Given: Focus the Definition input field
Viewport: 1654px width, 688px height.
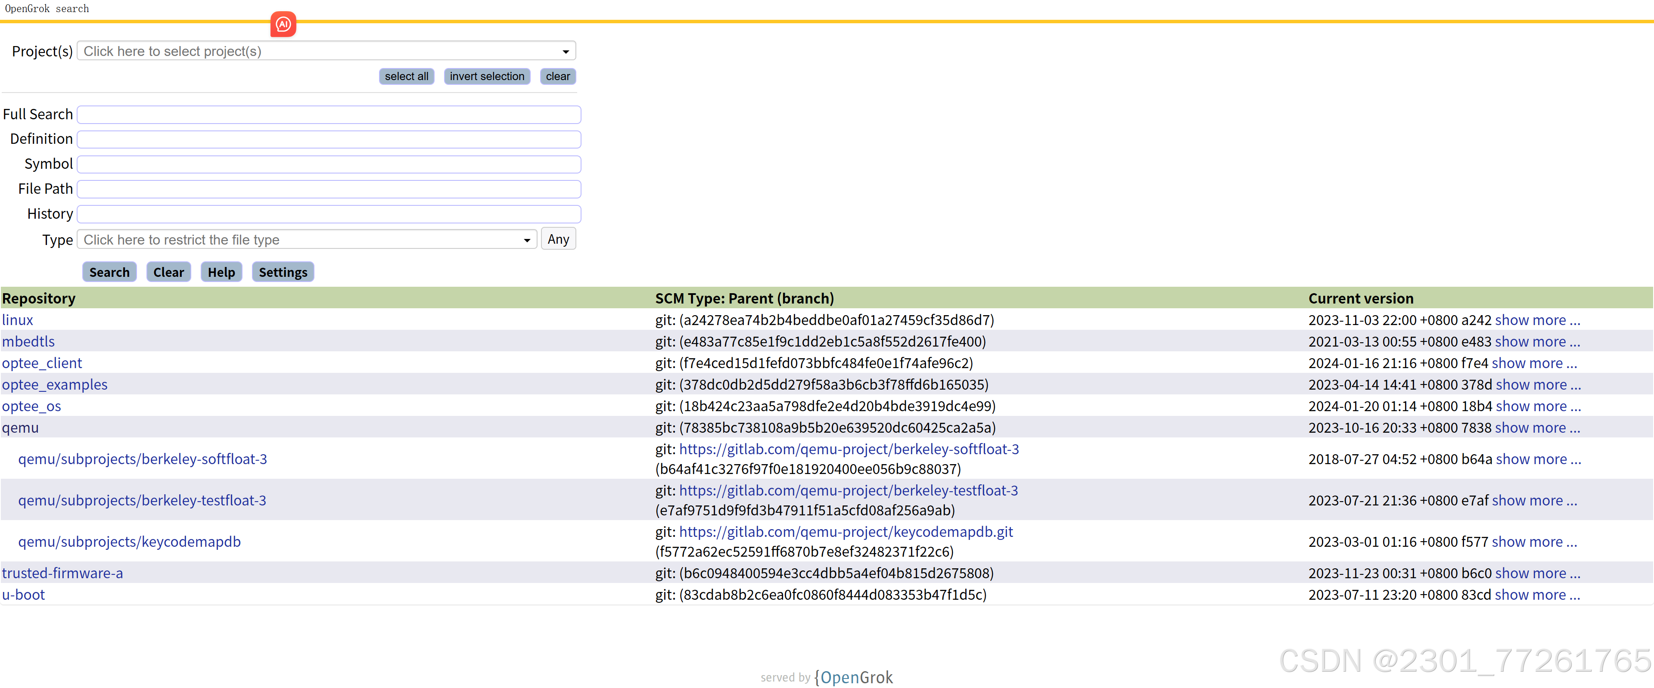Looking at the screenshot, I should (329, 139).
